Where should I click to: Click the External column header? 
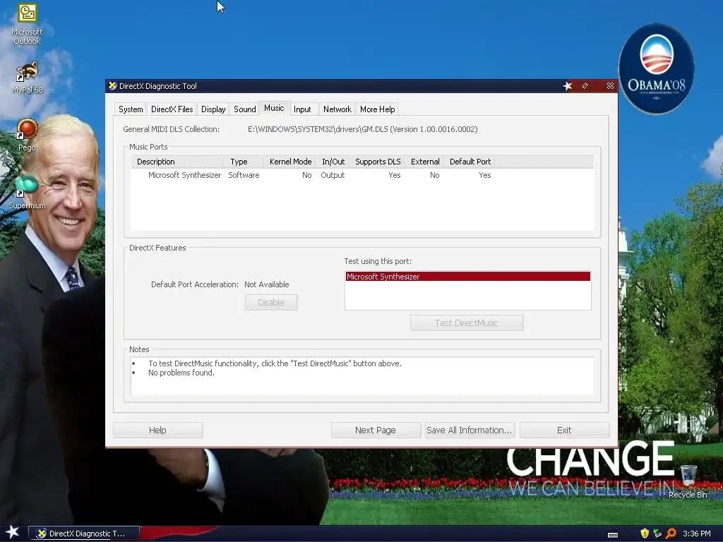point(425,162)
